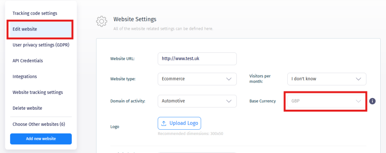Open the Integrations menu item
Screen dimensions: 386x153
click(25, 76)
